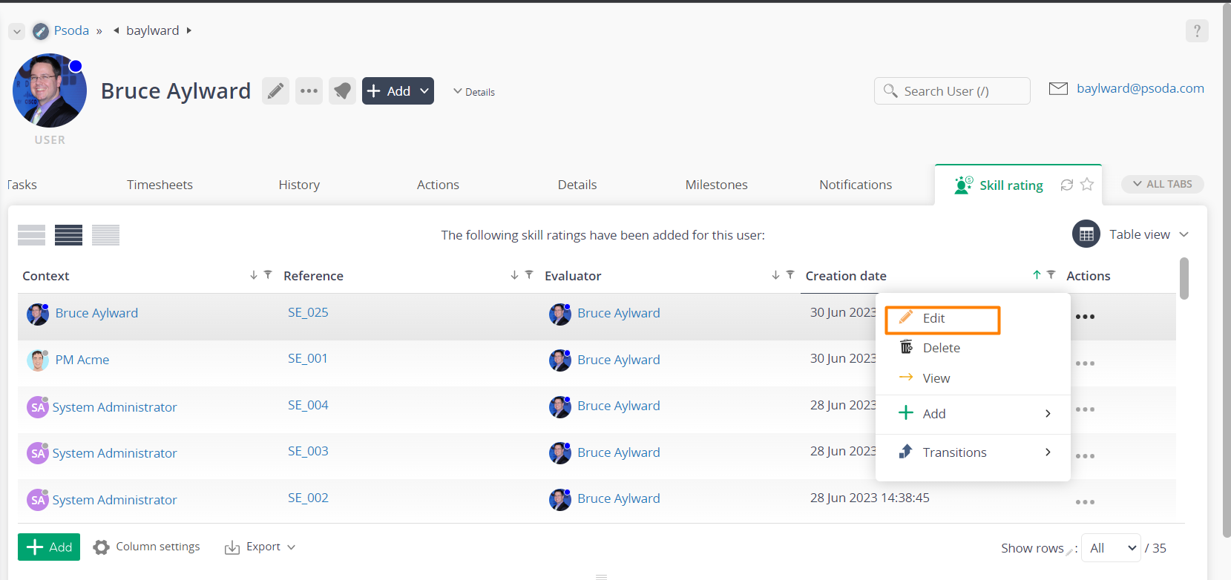Click the pencil edit icon beside Bruce Aylward

click(x=275, y=91)
